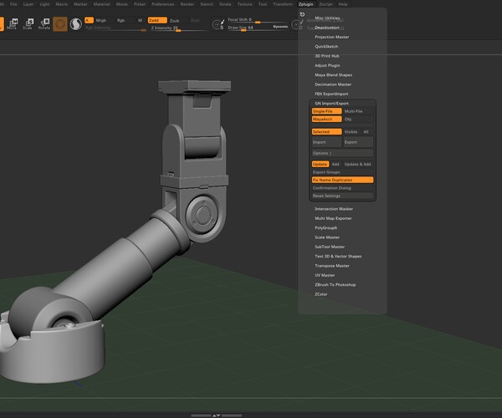Expand Decimation Master section

pos(333,84)
